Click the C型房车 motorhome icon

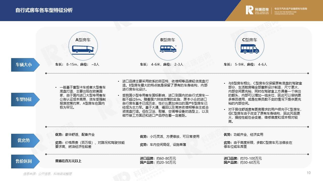point(250,49)
